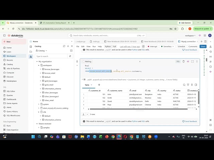Collapse My organization section
Screen dimensions: 214x160
[37, 61]
